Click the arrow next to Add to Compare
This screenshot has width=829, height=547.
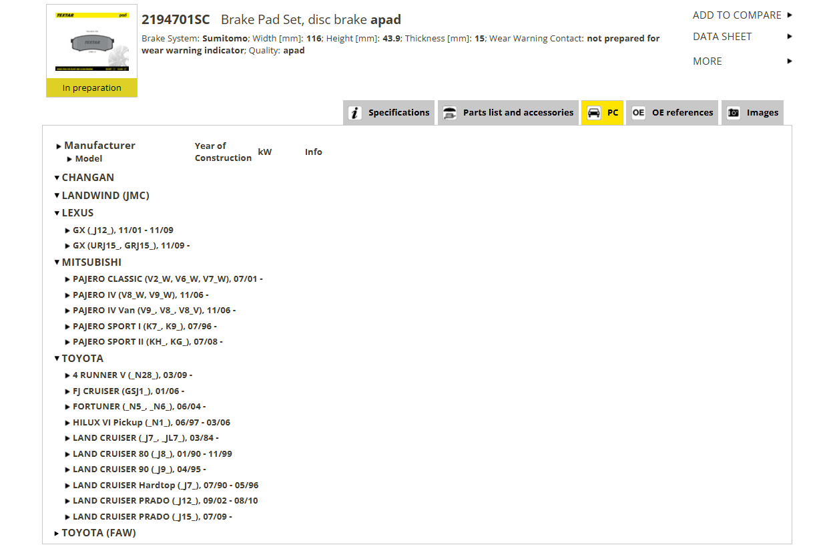(x=790, y=15)
